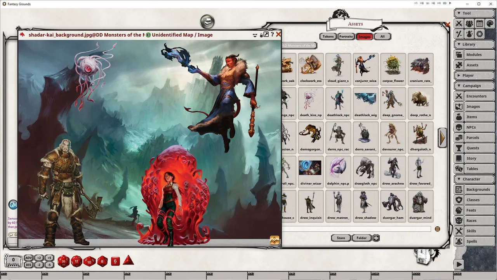The height and width of the screenshot is (280, 497).
Task: Click the Images map sidebar icon
Action: pyautogui.click(x=459, y=107)
